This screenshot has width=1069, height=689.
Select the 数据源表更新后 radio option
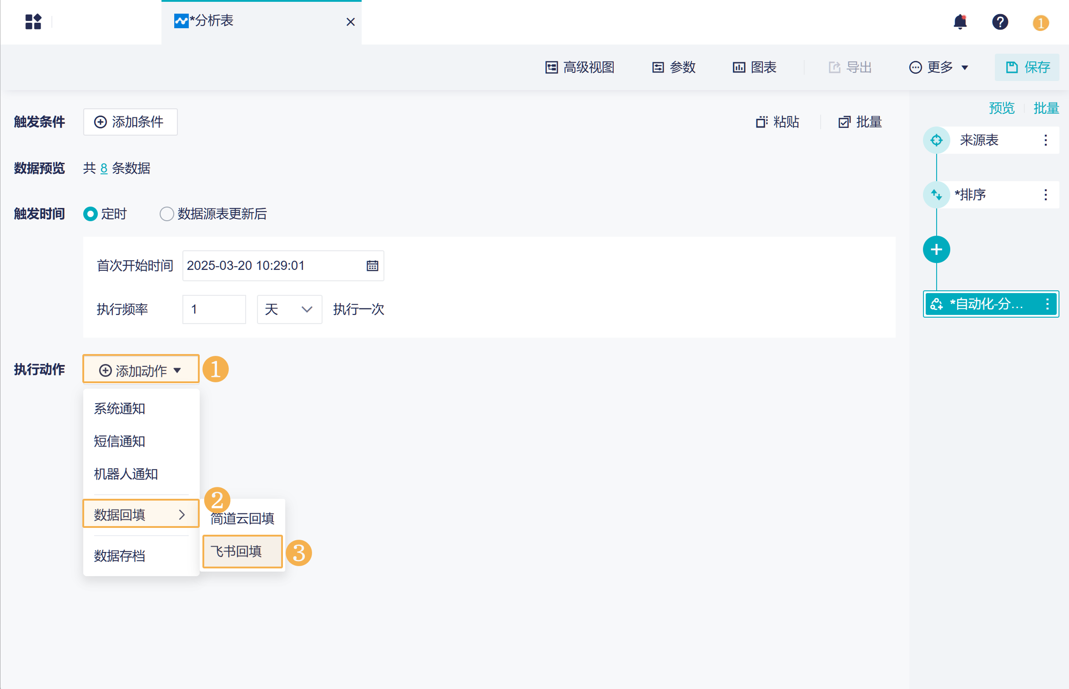166,214
